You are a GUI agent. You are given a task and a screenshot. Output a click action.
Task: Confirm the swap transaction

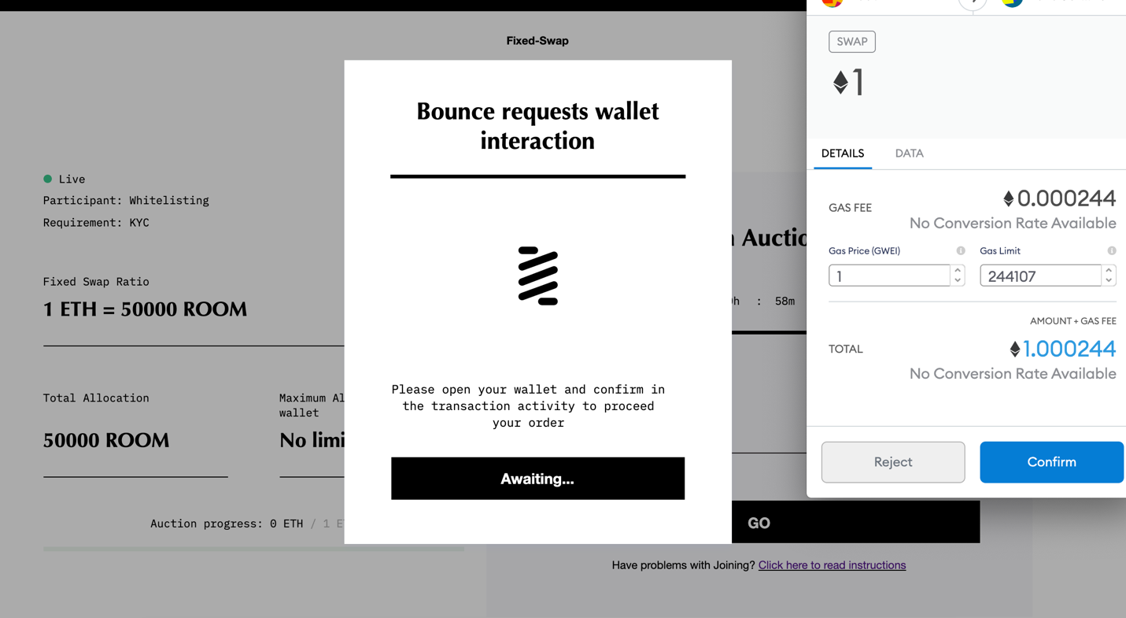click(x=1051, y=462)
